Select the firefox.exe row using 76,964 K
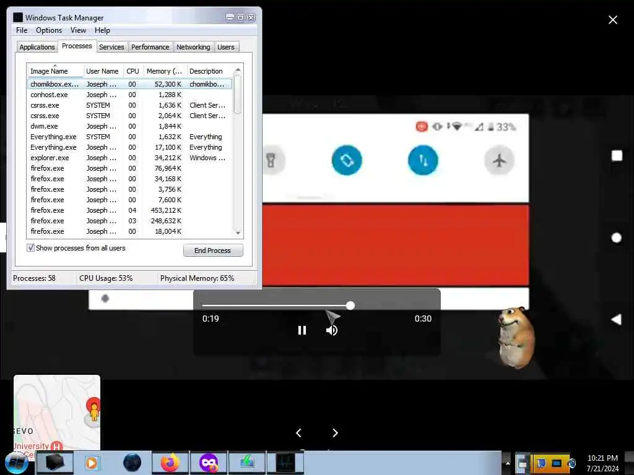The image size is (634, 475). (x=130, y=168)
